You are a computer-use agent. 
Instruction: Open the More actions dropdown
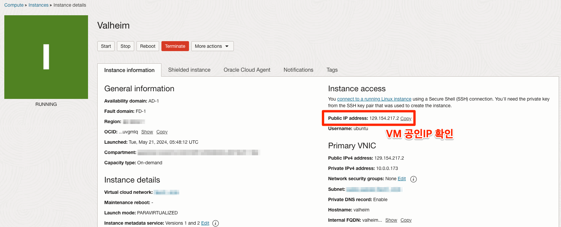[x=212, y=46]
